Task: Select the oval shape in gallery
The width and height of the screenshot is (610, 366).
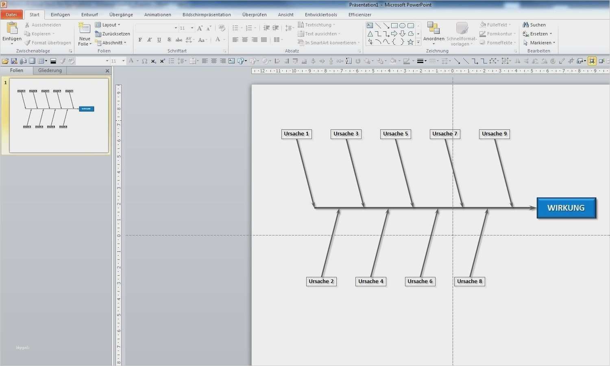Action: coord(403,26)
